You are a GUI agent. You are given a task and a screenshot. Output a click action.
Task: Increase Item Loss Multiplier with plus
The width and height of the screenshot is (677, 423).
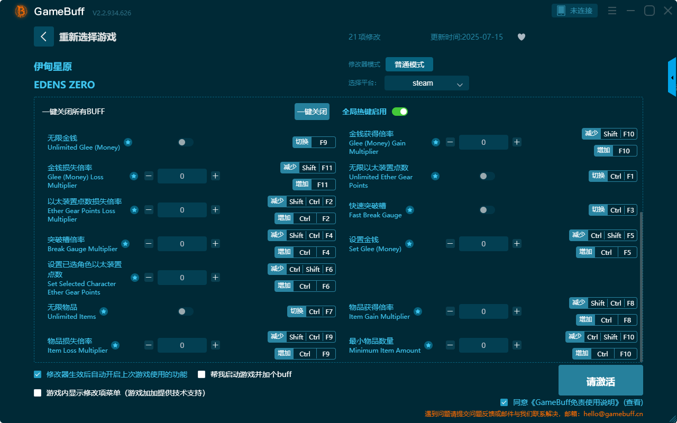click(x=215, y=345)
